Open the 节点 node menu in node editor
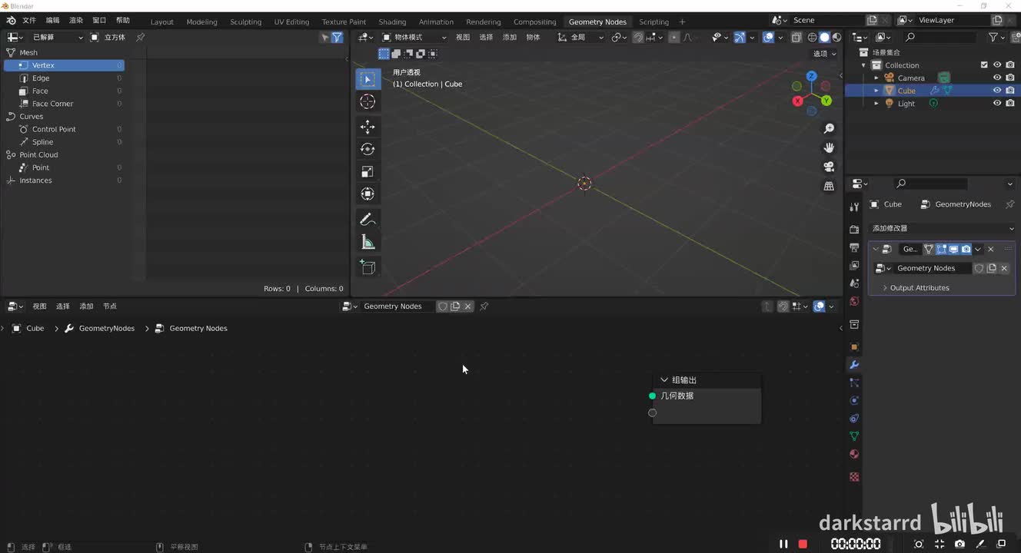The image size is (1021, 553). pyautogui.click(x=110, y=306)
